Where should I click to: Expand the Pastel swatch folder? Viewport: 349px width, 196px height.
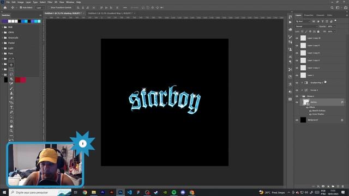[x=2, y=43]
